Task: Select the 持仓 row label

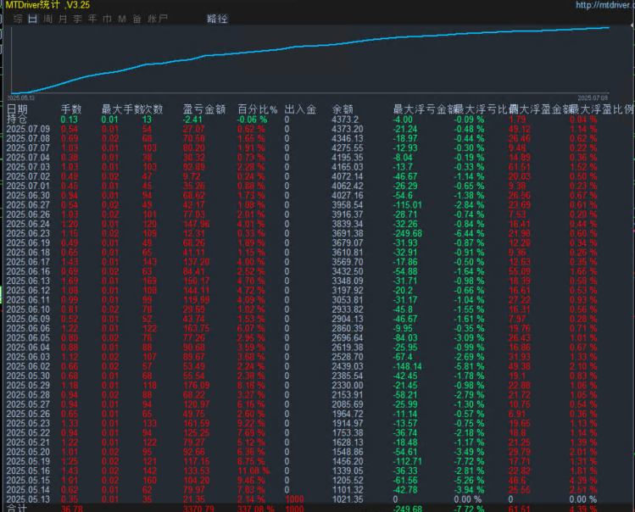Action: [17, 119]
